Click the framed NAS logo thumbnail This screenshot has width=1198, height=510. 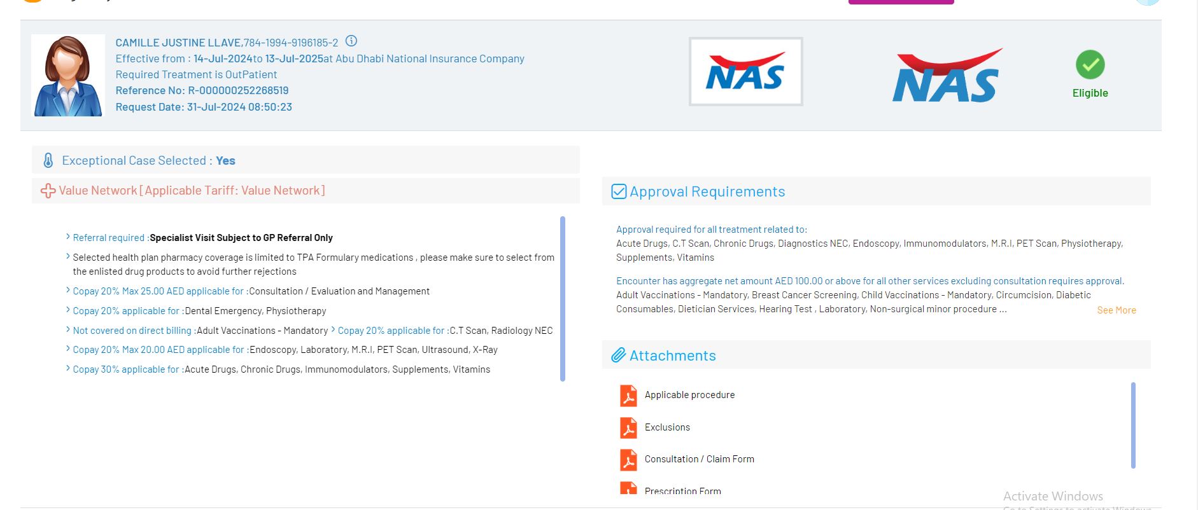(745, 71)
